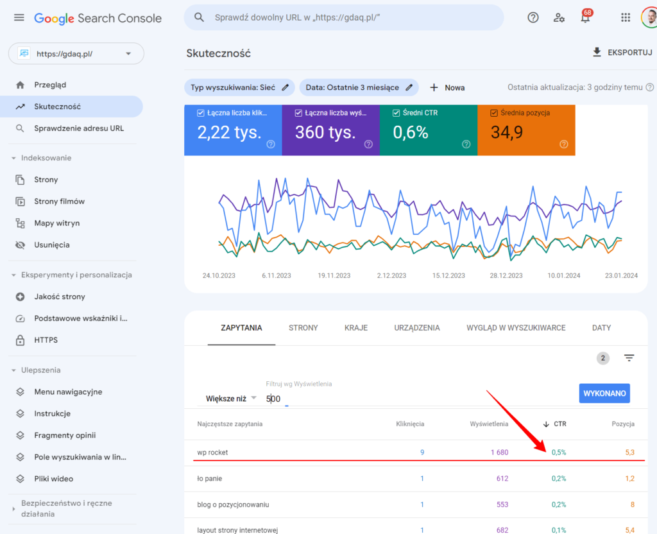Screen dimensions: 657x534
Task: Toggle the average position checkbox
Action: 493,113
